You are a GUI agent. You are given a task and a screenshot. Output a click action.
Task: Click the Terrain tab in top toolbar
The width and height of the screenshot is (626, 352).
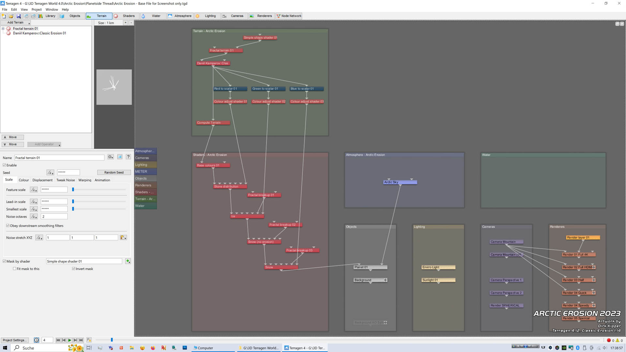coord(101,16)
